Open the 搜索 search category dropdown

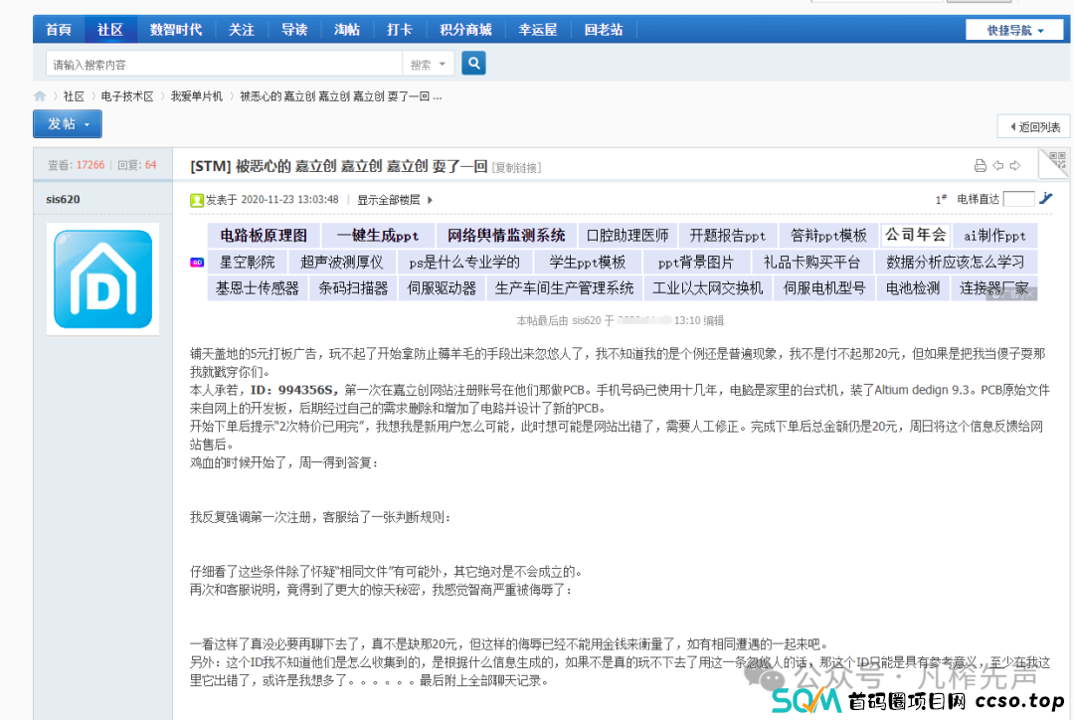point(428,63)
